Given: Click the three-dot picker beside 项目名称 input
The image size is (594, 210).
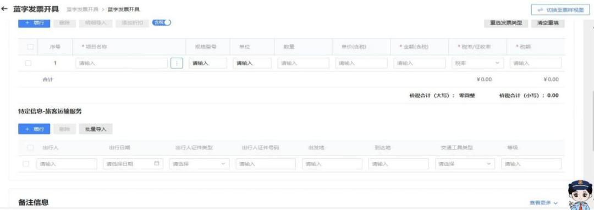Looking at the screenshot, I should 177,63.
